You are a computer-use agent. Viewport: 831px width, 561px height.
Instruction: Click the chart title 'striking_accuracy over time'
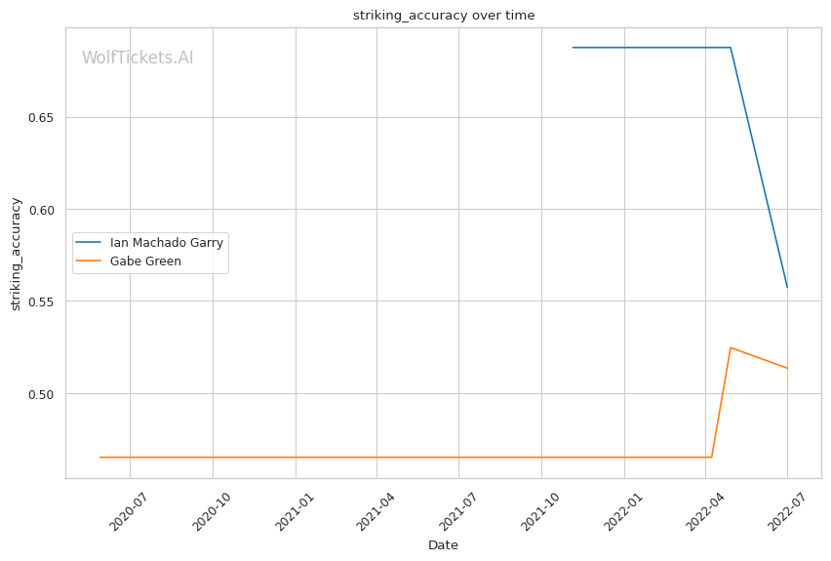(x=443, y=15)
